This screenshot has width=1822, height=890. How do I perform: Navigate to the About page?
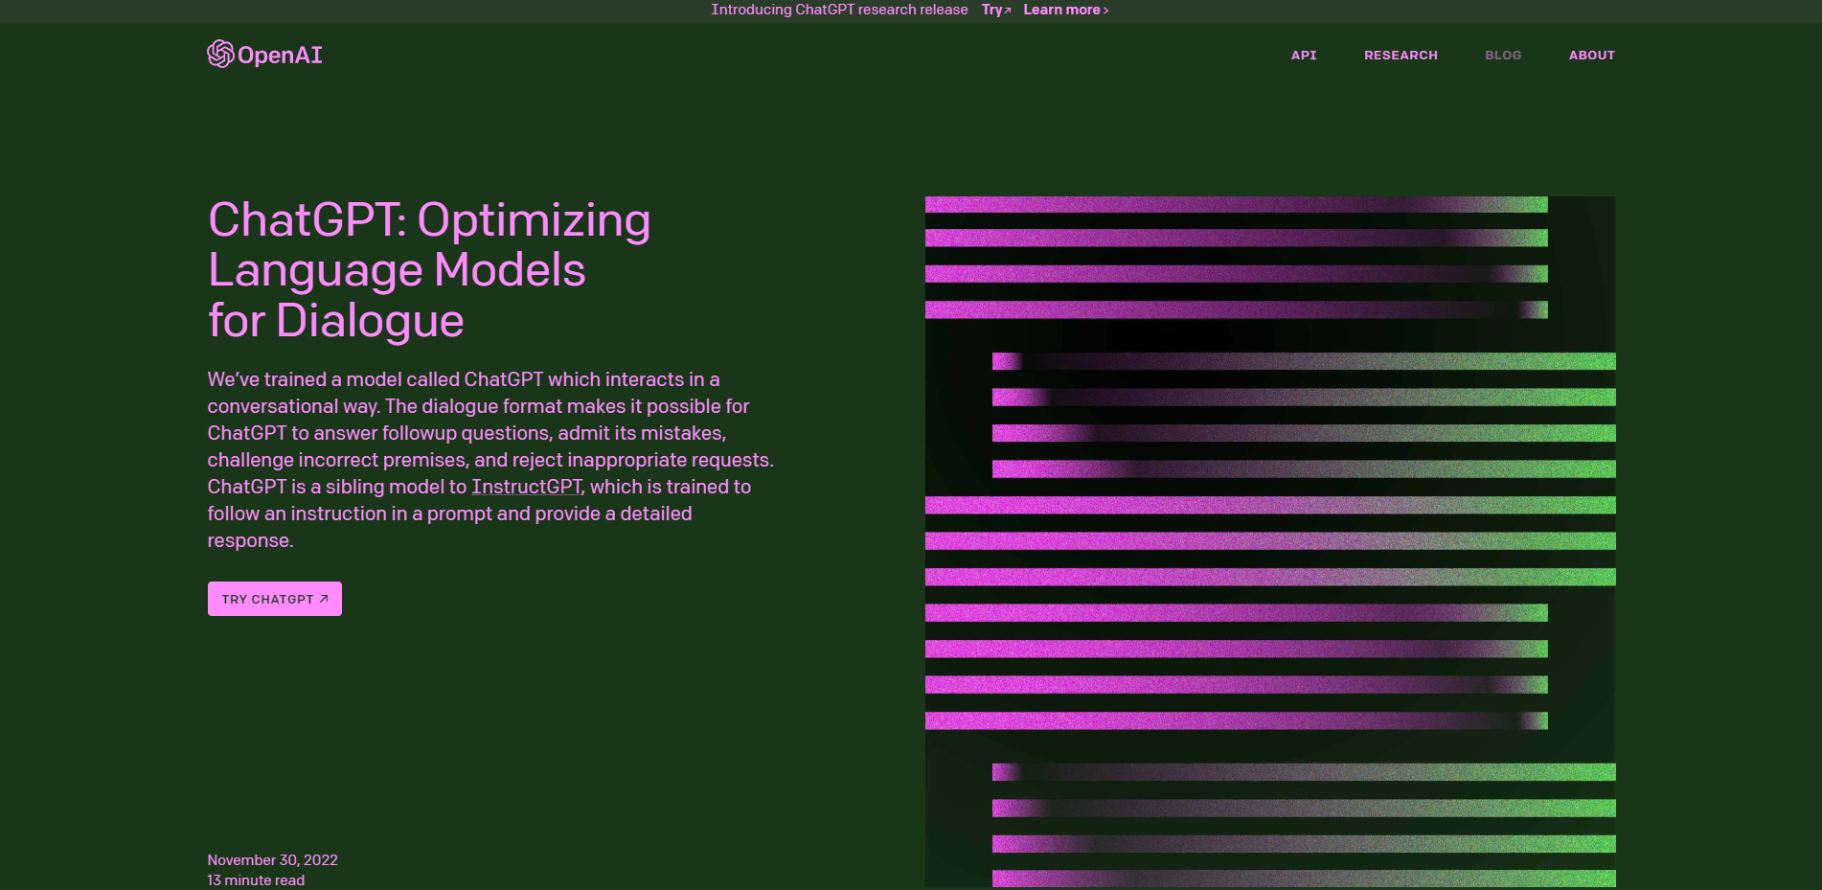tap(1592, 56)
